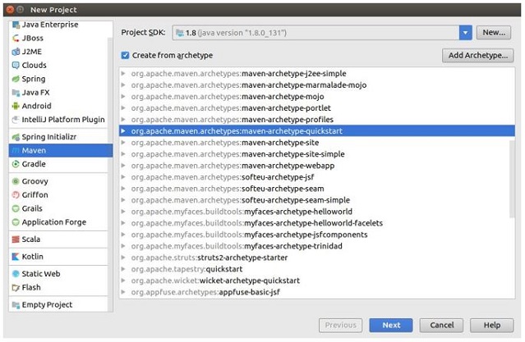The height and width of the screenshot is (342, 525).
Task: Select the wicket-archetype-quickstart row
Action: pyautogui.click(x=317, y=280)
